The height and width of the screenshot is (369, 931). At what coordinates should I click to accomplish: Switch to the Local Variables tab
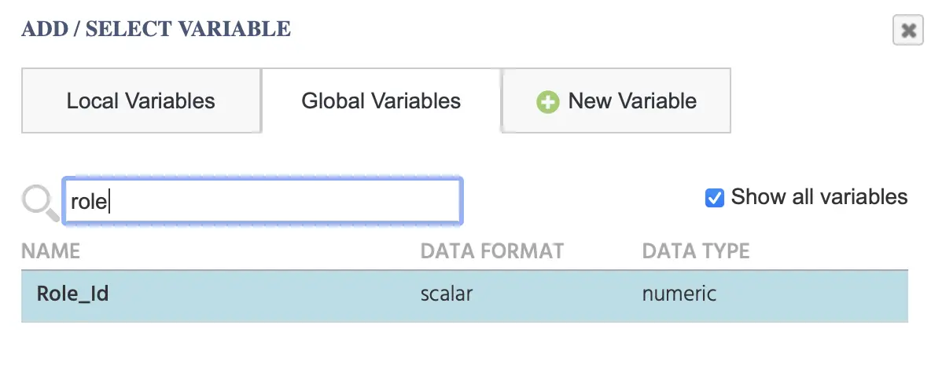pos(141,100)
